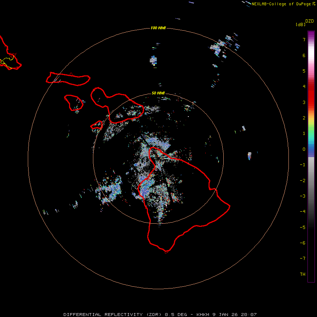This screenshot has height=317, width=317.
Task: Click the -3 tick label on the scale
Action: click(303, 196)
